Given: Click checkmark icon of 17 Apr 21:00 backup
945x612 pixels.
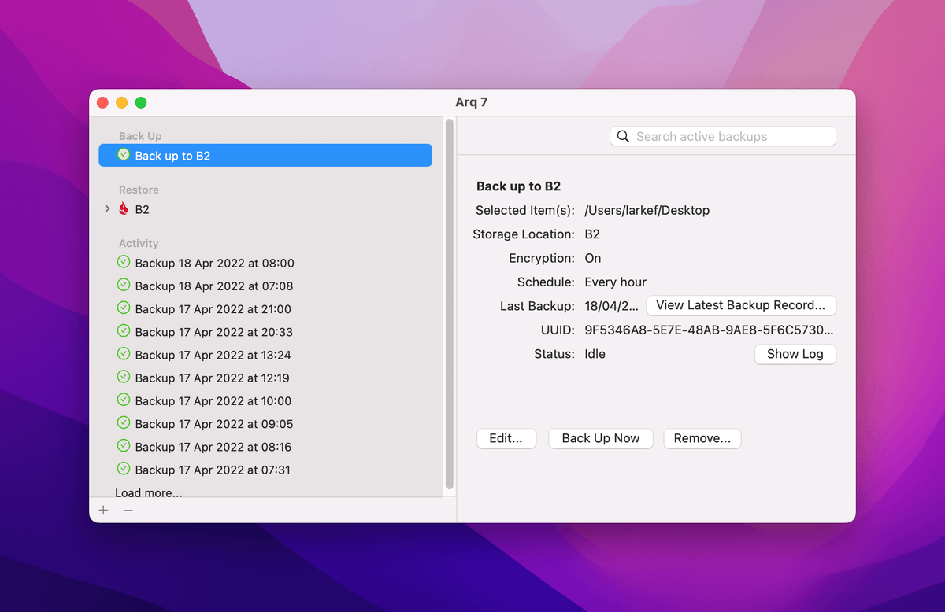Looking at the screenshot, I should (124, 308).
